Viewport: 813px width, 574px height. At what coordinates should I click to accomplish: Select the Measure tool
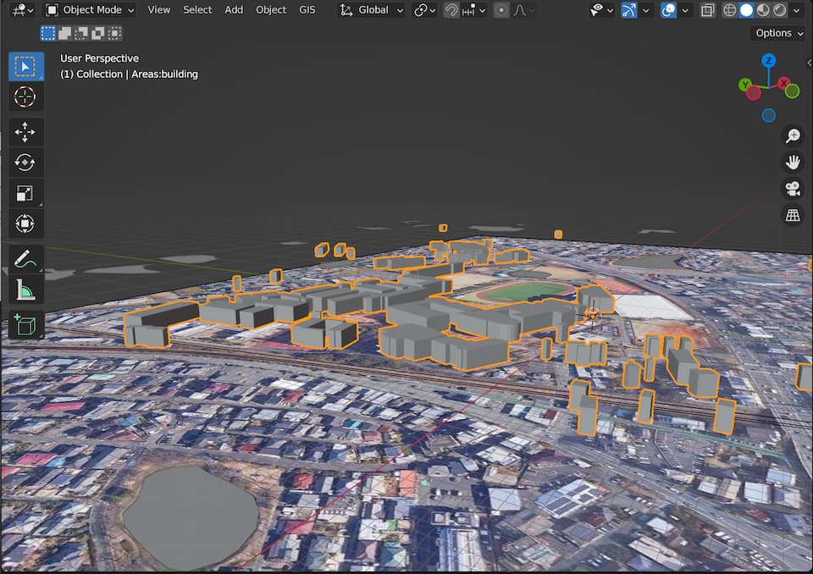25,290
